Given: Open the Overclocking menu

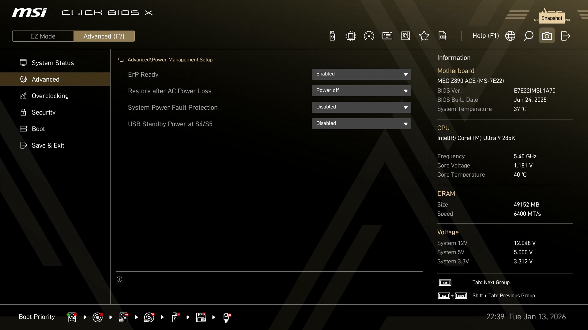Looking at the screenshot, I should 50,96.
